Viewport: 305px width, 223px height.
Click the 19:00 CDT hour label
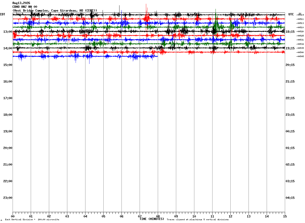click(x=8, y=131)
